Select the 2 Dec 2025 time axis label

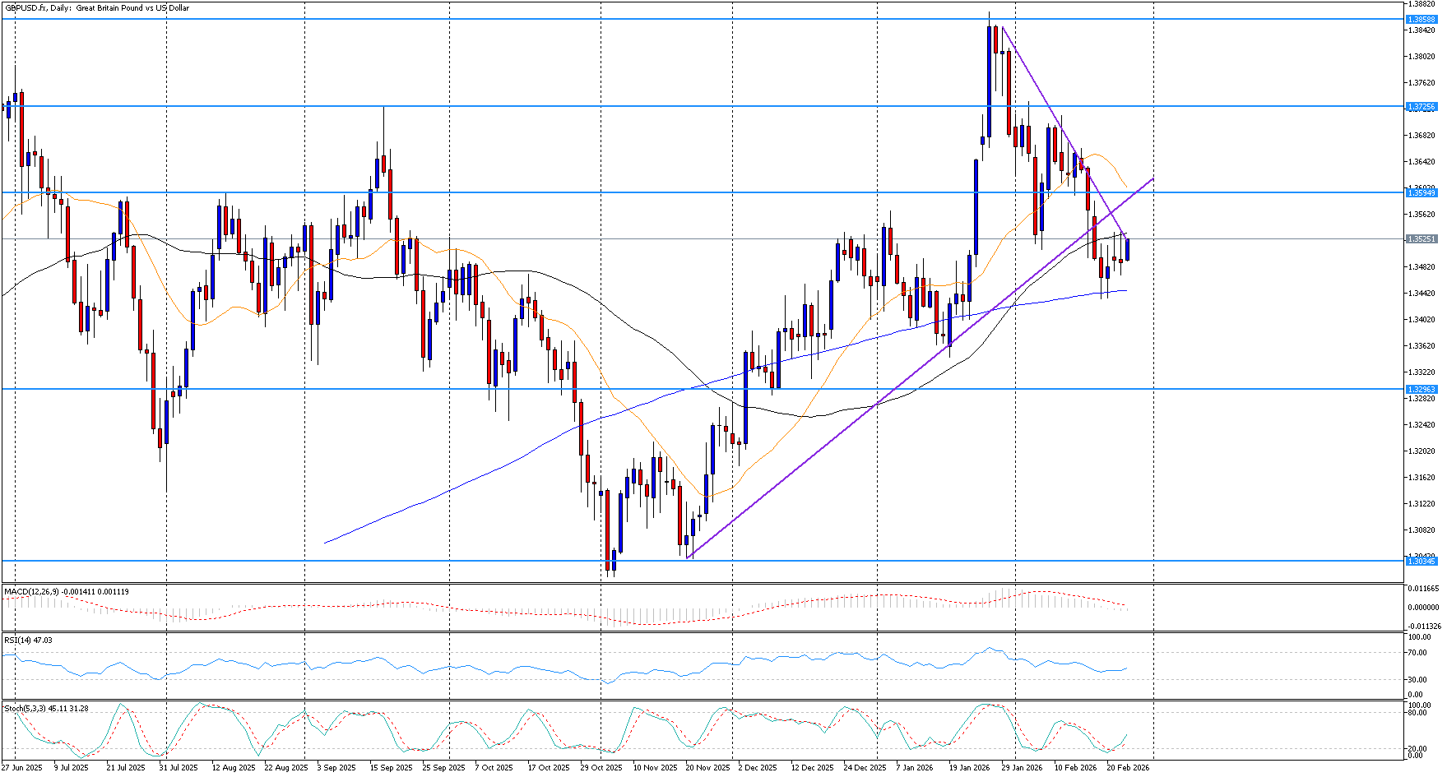pos(758,767)
